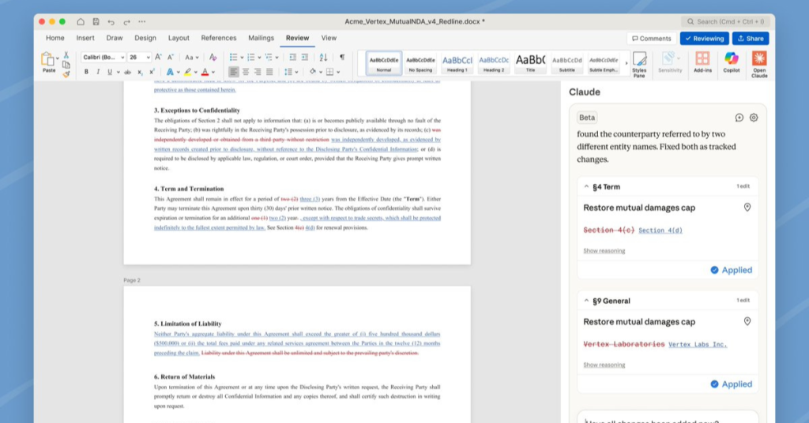Open the Styles Pane

point(639,64)
